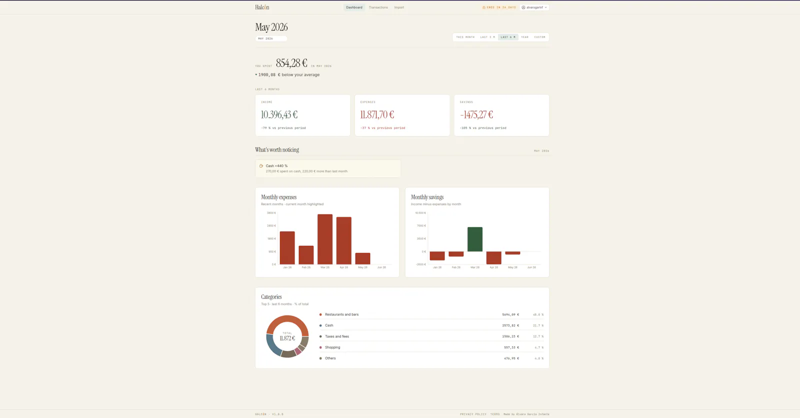Click the orange Restaurants segment of the donut

[287, 318]
